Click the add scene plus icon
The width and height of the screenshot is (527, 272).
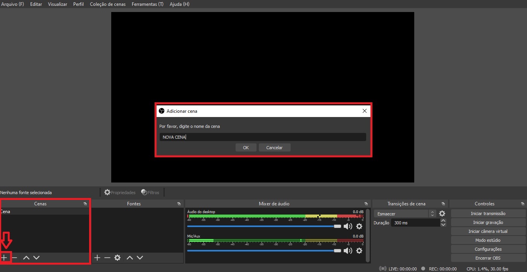pyautogui.click(x=4, y=258)
